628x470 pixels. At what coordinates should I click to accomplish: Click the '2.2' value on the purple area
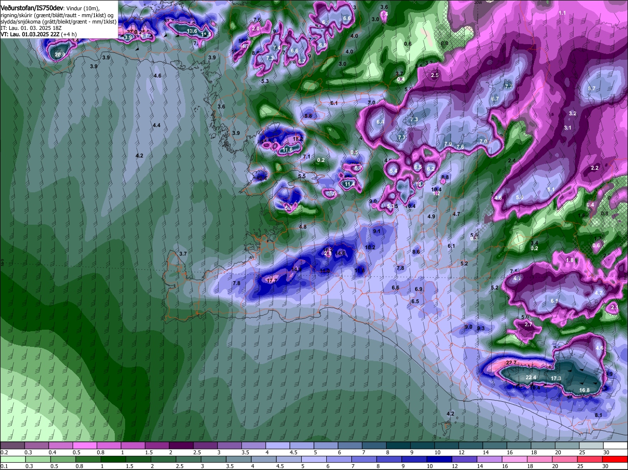pos(595,168)
